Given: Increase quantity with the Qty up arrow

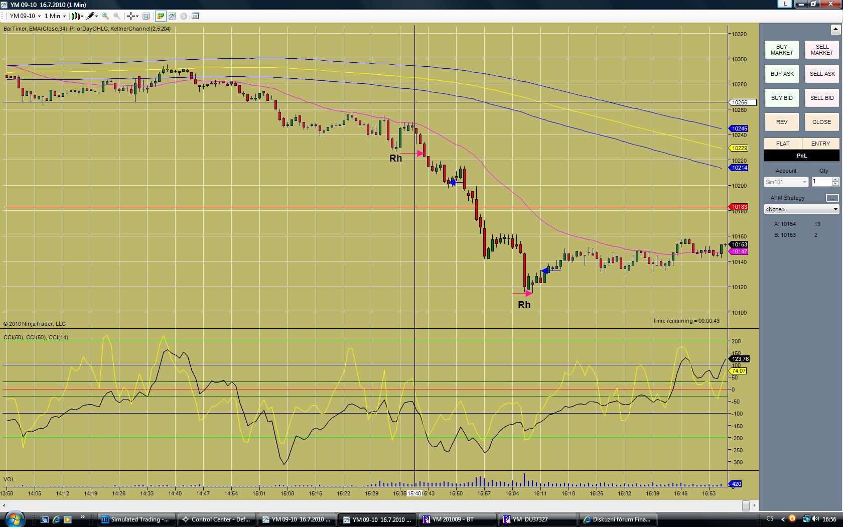Looking at the screenshot, I should click(835, 179).
